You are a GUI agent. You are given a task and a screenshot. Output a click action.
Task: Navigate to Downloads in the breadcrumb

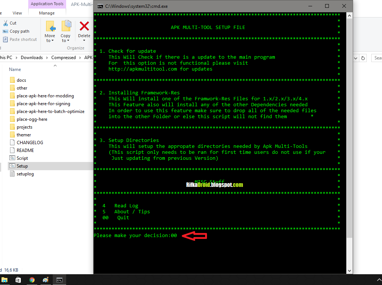point(32,58)
